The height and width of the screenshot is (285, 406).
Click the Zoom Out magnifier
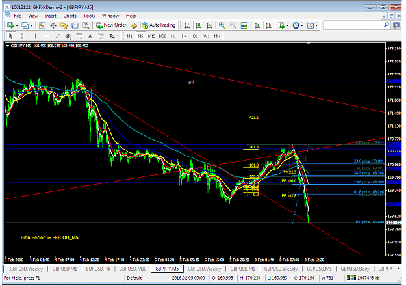click(x=233, y=25)
